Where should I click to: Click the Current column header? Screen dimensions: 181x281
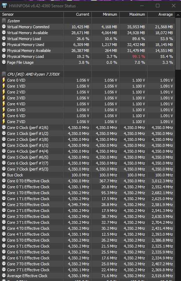pos(78,14)
